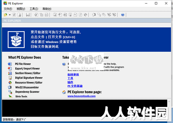Open the Export viewer toolbar icon
This screenshot has height=123, width=173.
(x=55, y=15)
